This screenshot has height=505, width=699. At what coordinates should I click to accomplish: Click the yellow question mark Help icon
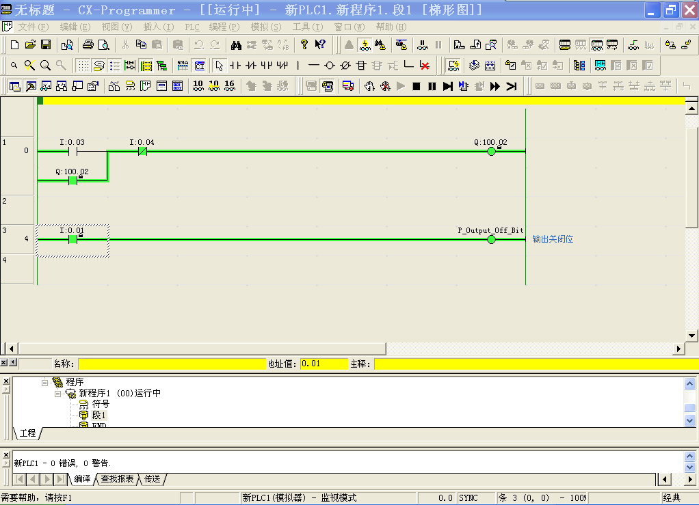(304, 45)
